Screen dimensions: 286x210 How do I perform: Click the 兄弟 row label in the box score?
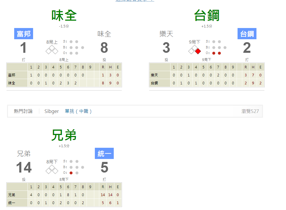click(x=12, y=195)
